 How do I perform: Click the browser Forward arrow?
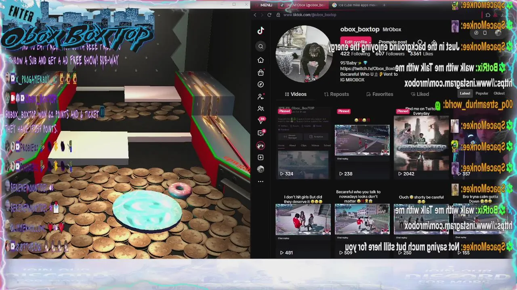[x=262, y=15]
